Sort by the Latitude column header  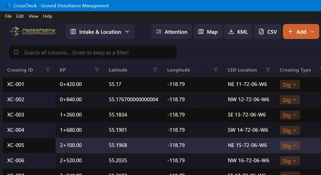tap(118, 70)
